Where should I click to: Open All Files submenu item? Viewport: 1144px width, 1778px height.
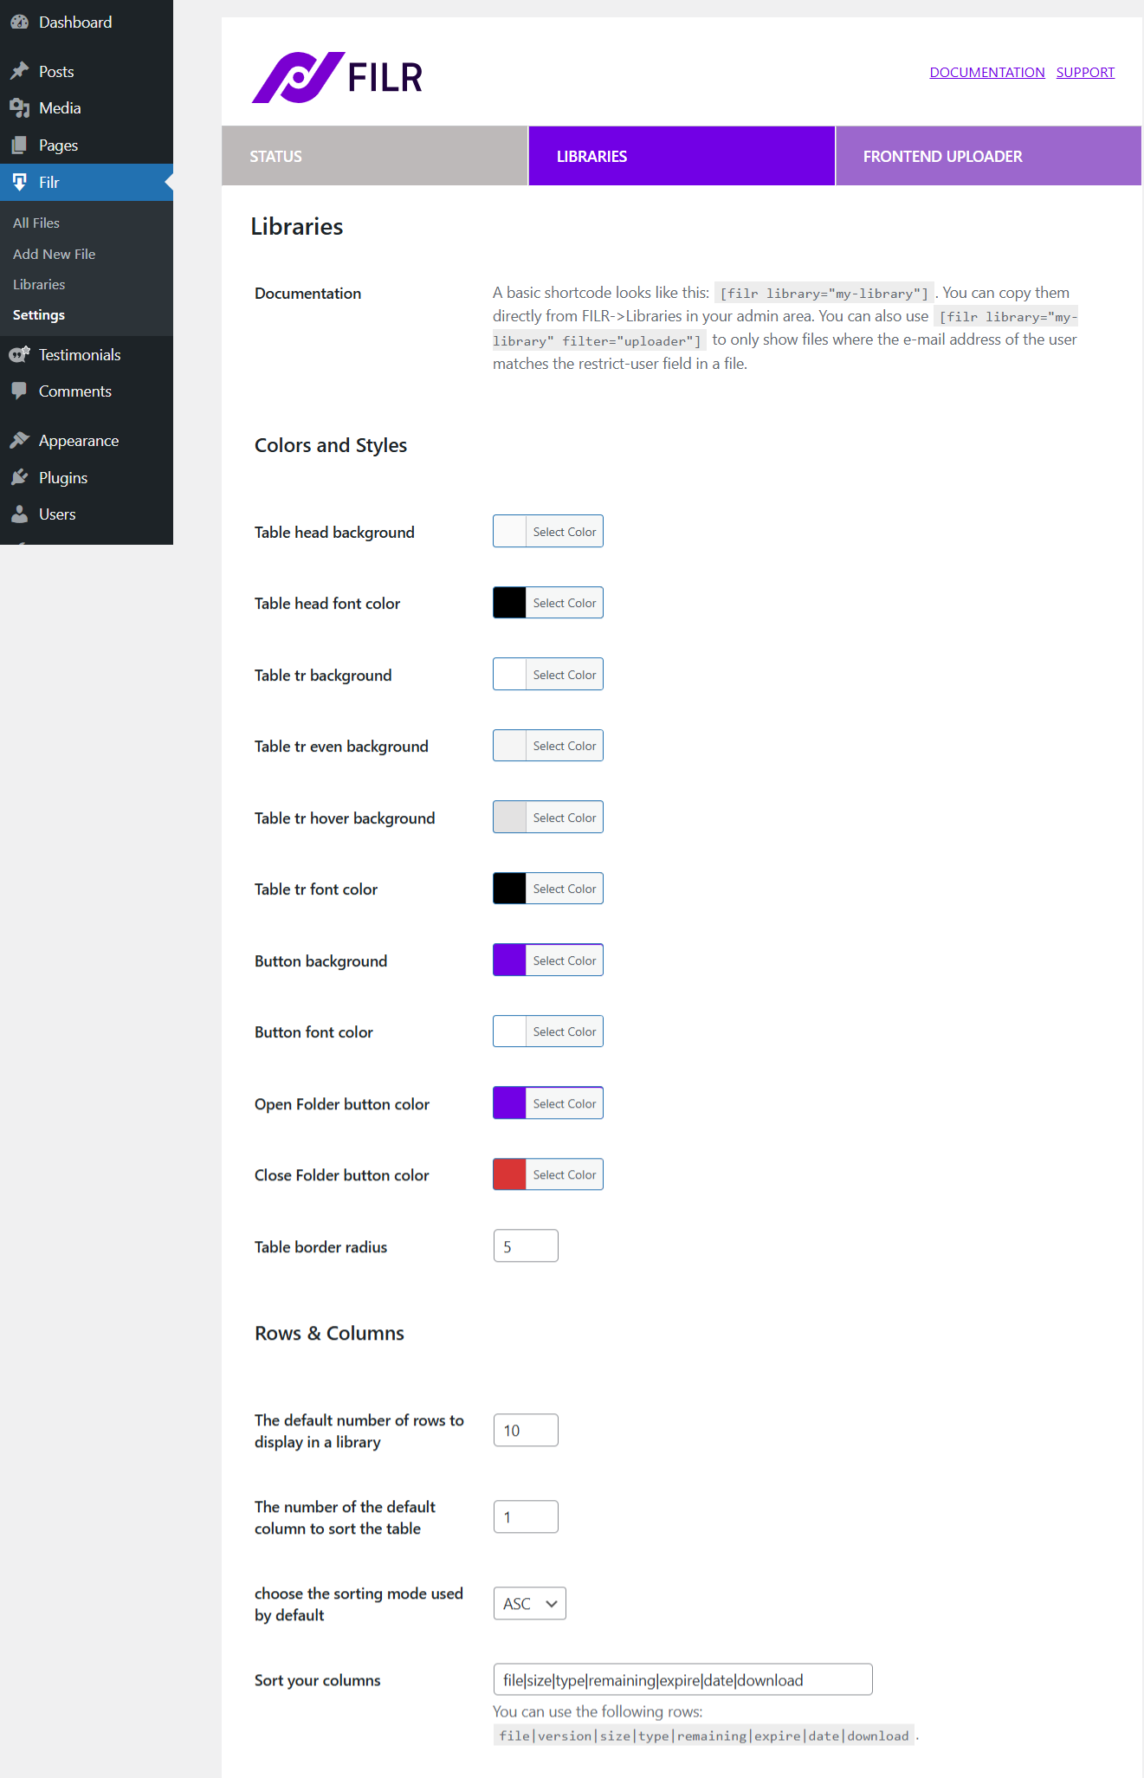click(36, 223)
